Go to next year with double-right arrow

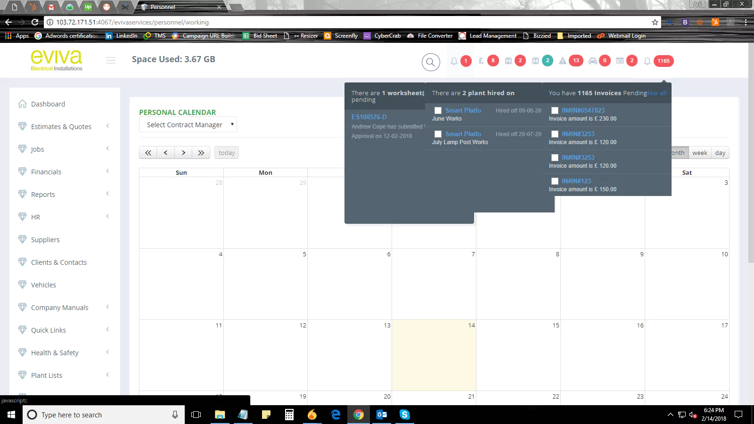click(201, 153)
